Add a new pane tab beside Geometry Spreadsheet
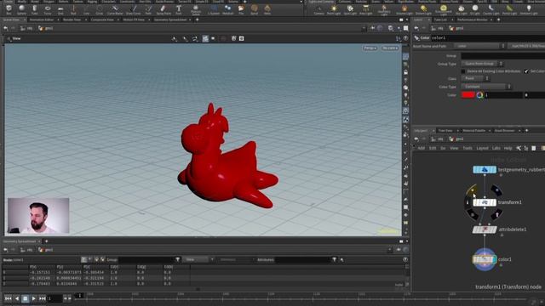Screen dimensions: 545x306 coord(46,241)
